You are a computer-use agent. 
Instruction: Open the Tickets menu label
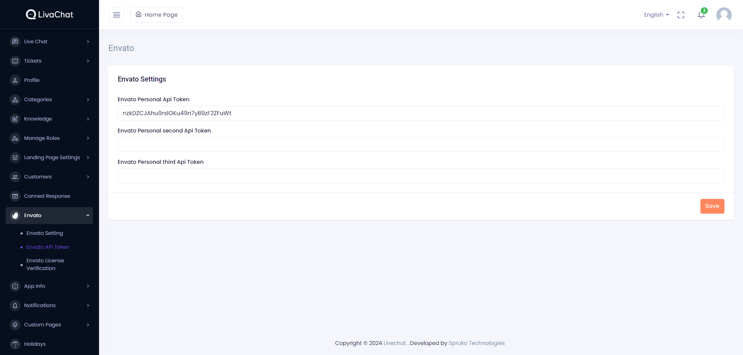[33, 61]
